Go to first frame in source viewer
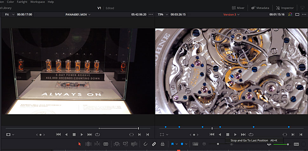308x151 pixels. (58, 135)
